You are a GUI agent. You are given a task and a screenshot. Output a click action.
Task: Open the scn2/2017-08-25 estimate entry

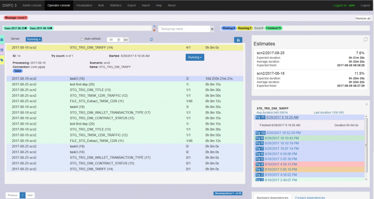pos(310,59)
